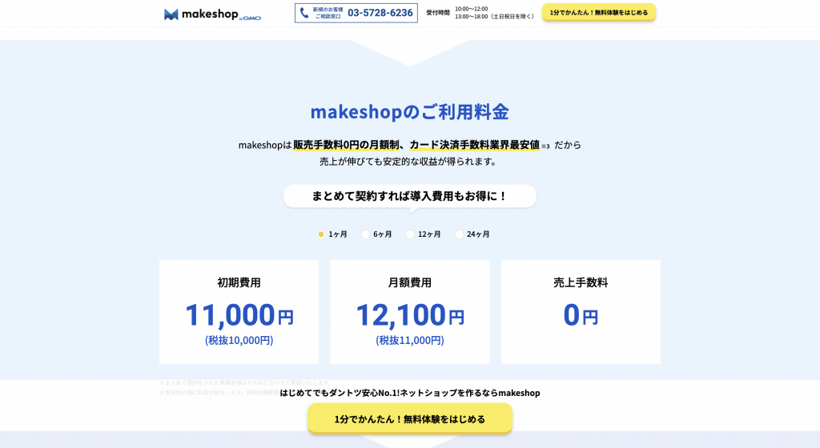Click highlighted text カード決済手数料業界最安値
Screen dimensions: 820x448
(x=474, y=145)
